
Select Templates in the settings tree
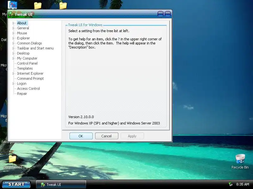25,68
